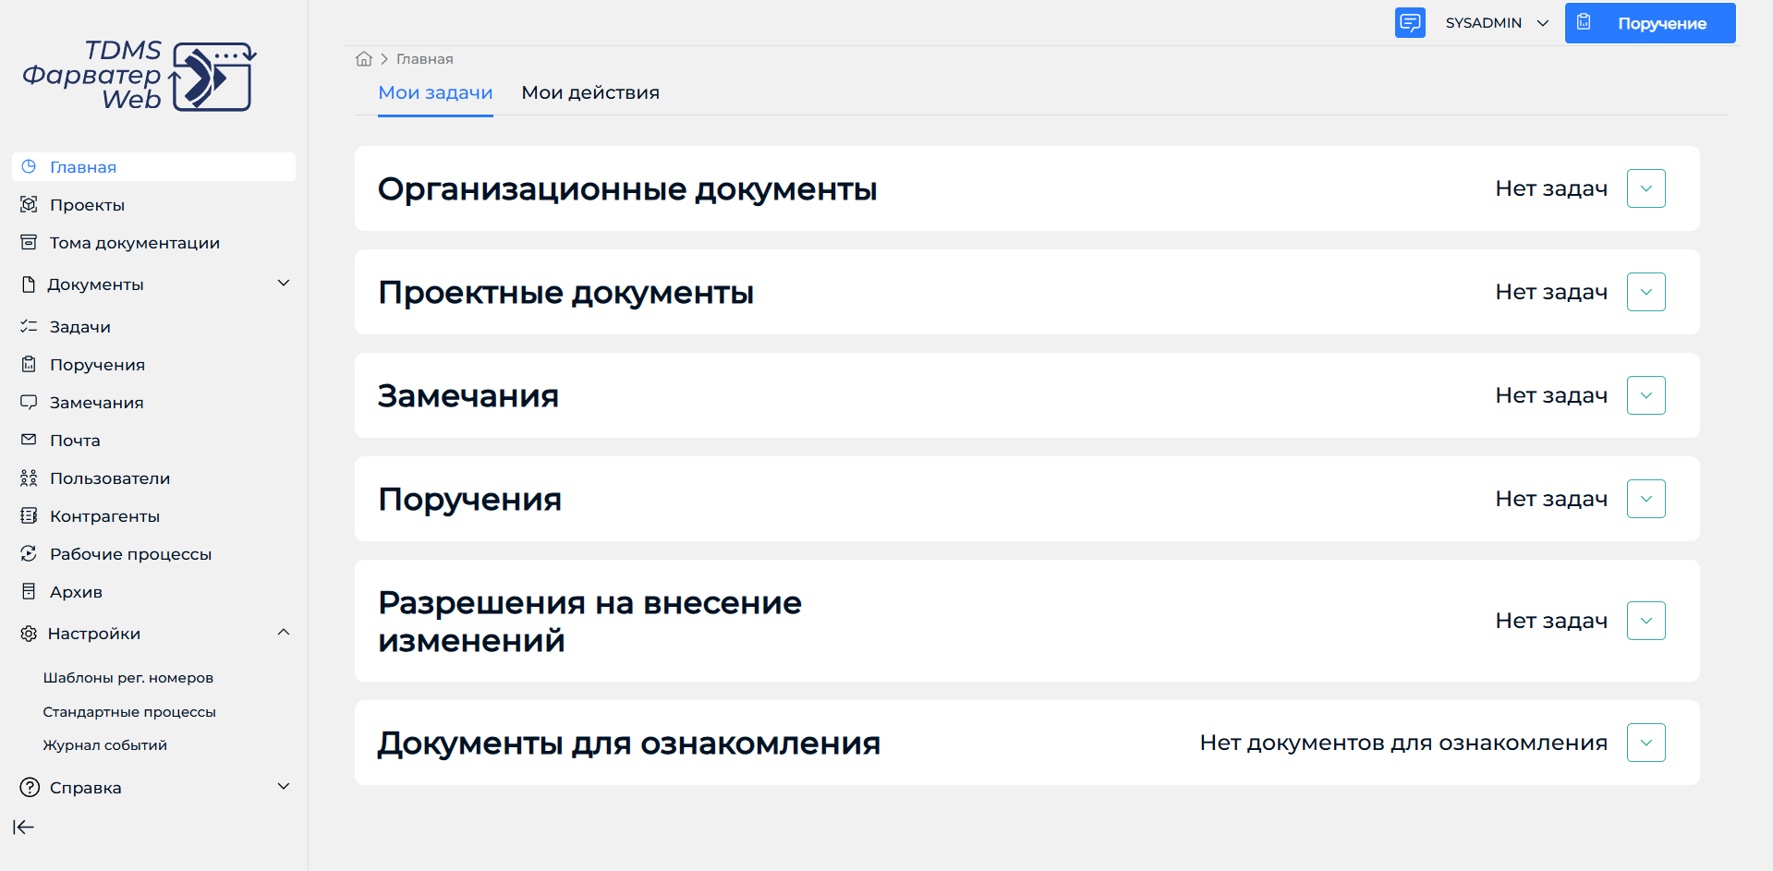Click the blue Поручение button
This screenshot has width=1773, height=871.
[x=1650, y=23]
